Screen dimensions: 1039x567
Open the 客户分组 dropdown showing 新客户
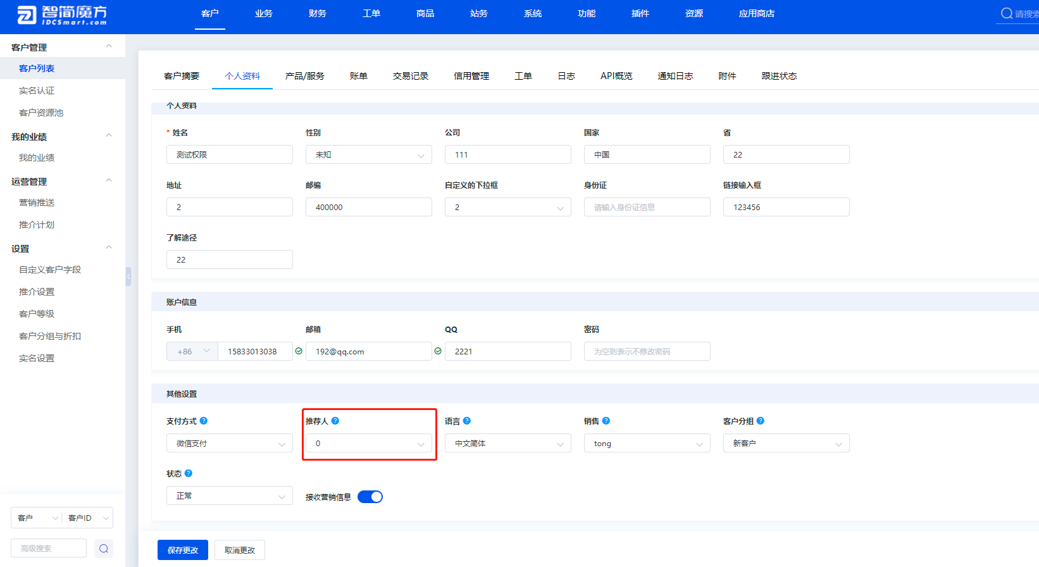coord(787,443)
